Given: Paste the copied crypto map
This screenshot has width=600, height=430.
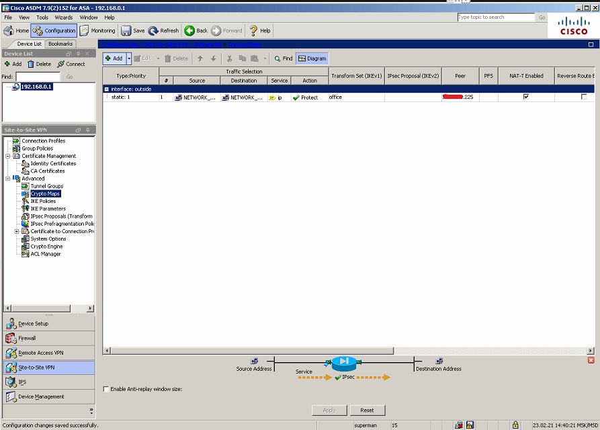Looking at the screenshot, I should (x=255, y=58).
